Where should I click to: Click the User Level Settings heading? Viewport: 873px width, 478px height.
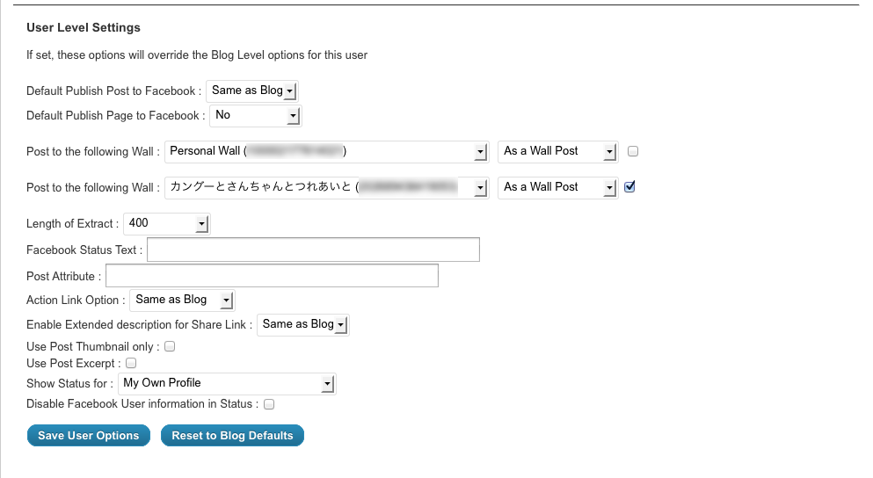[84, 28]
